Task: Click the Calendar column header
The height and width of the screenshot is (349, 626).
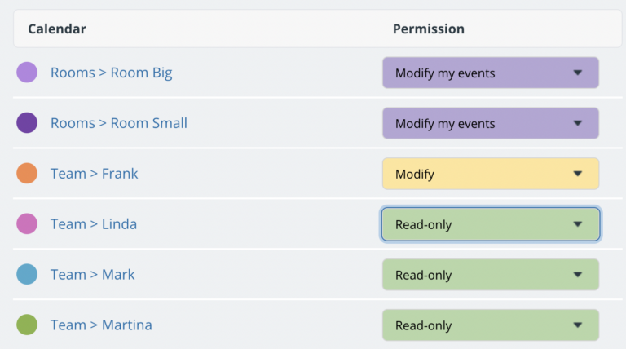Action: [x=57, y=29]
